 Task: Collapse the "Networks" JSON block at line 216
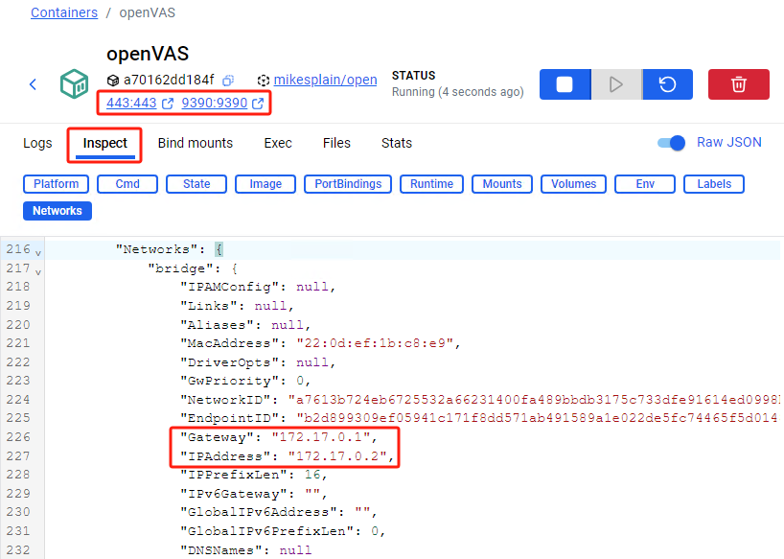point(38,252)
